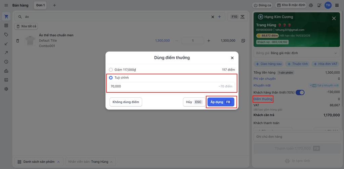Open the bar chart reports icon
This screenshot has width=344, height=169.
click(x=6, y=71)
